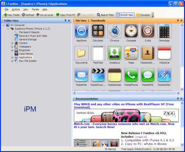This screenshot has height=152, width=185.
Task: Open Search Files tool
Action: 105,15
